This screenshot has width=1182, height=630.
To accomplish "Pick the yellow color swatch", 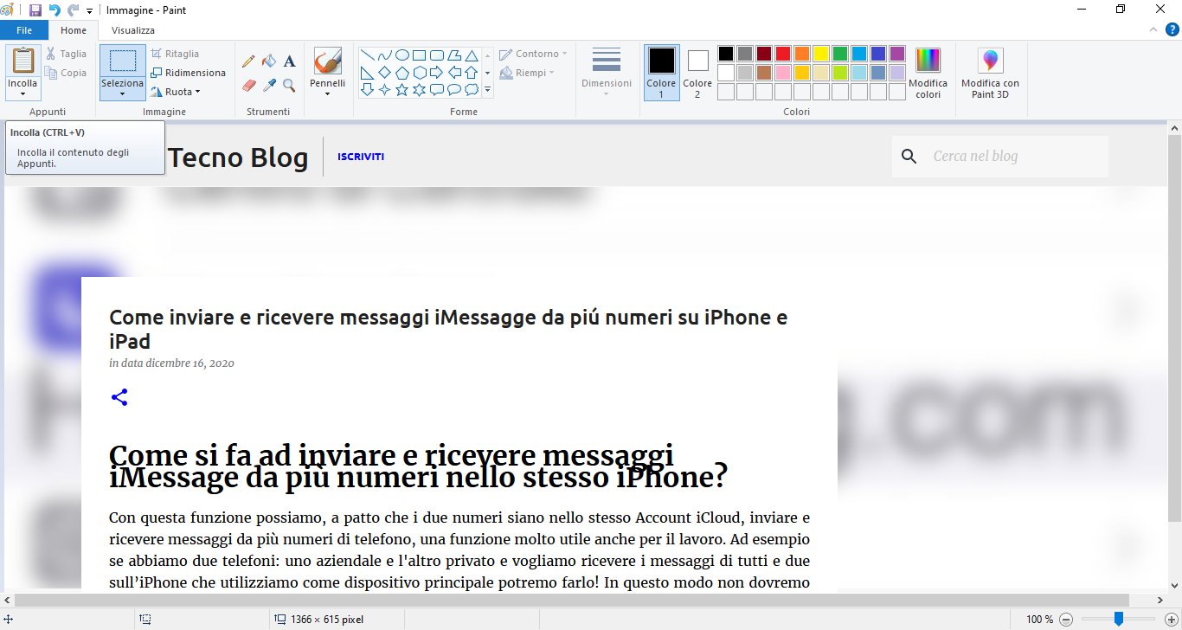I will [x=821, y=54].
